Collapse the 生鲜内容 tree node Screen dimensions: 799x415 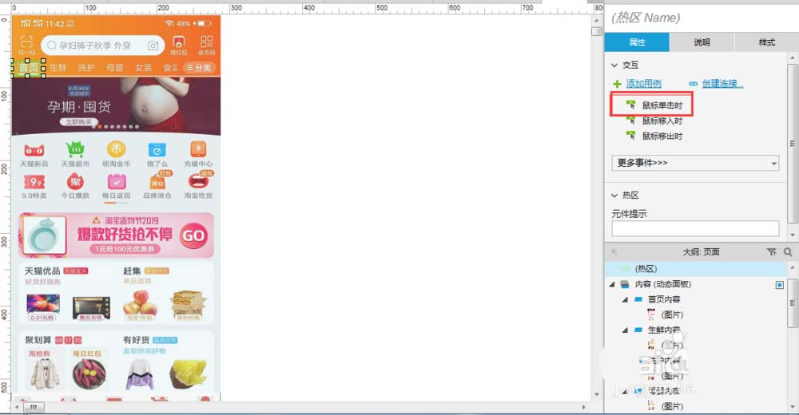[x=625, y=330]
